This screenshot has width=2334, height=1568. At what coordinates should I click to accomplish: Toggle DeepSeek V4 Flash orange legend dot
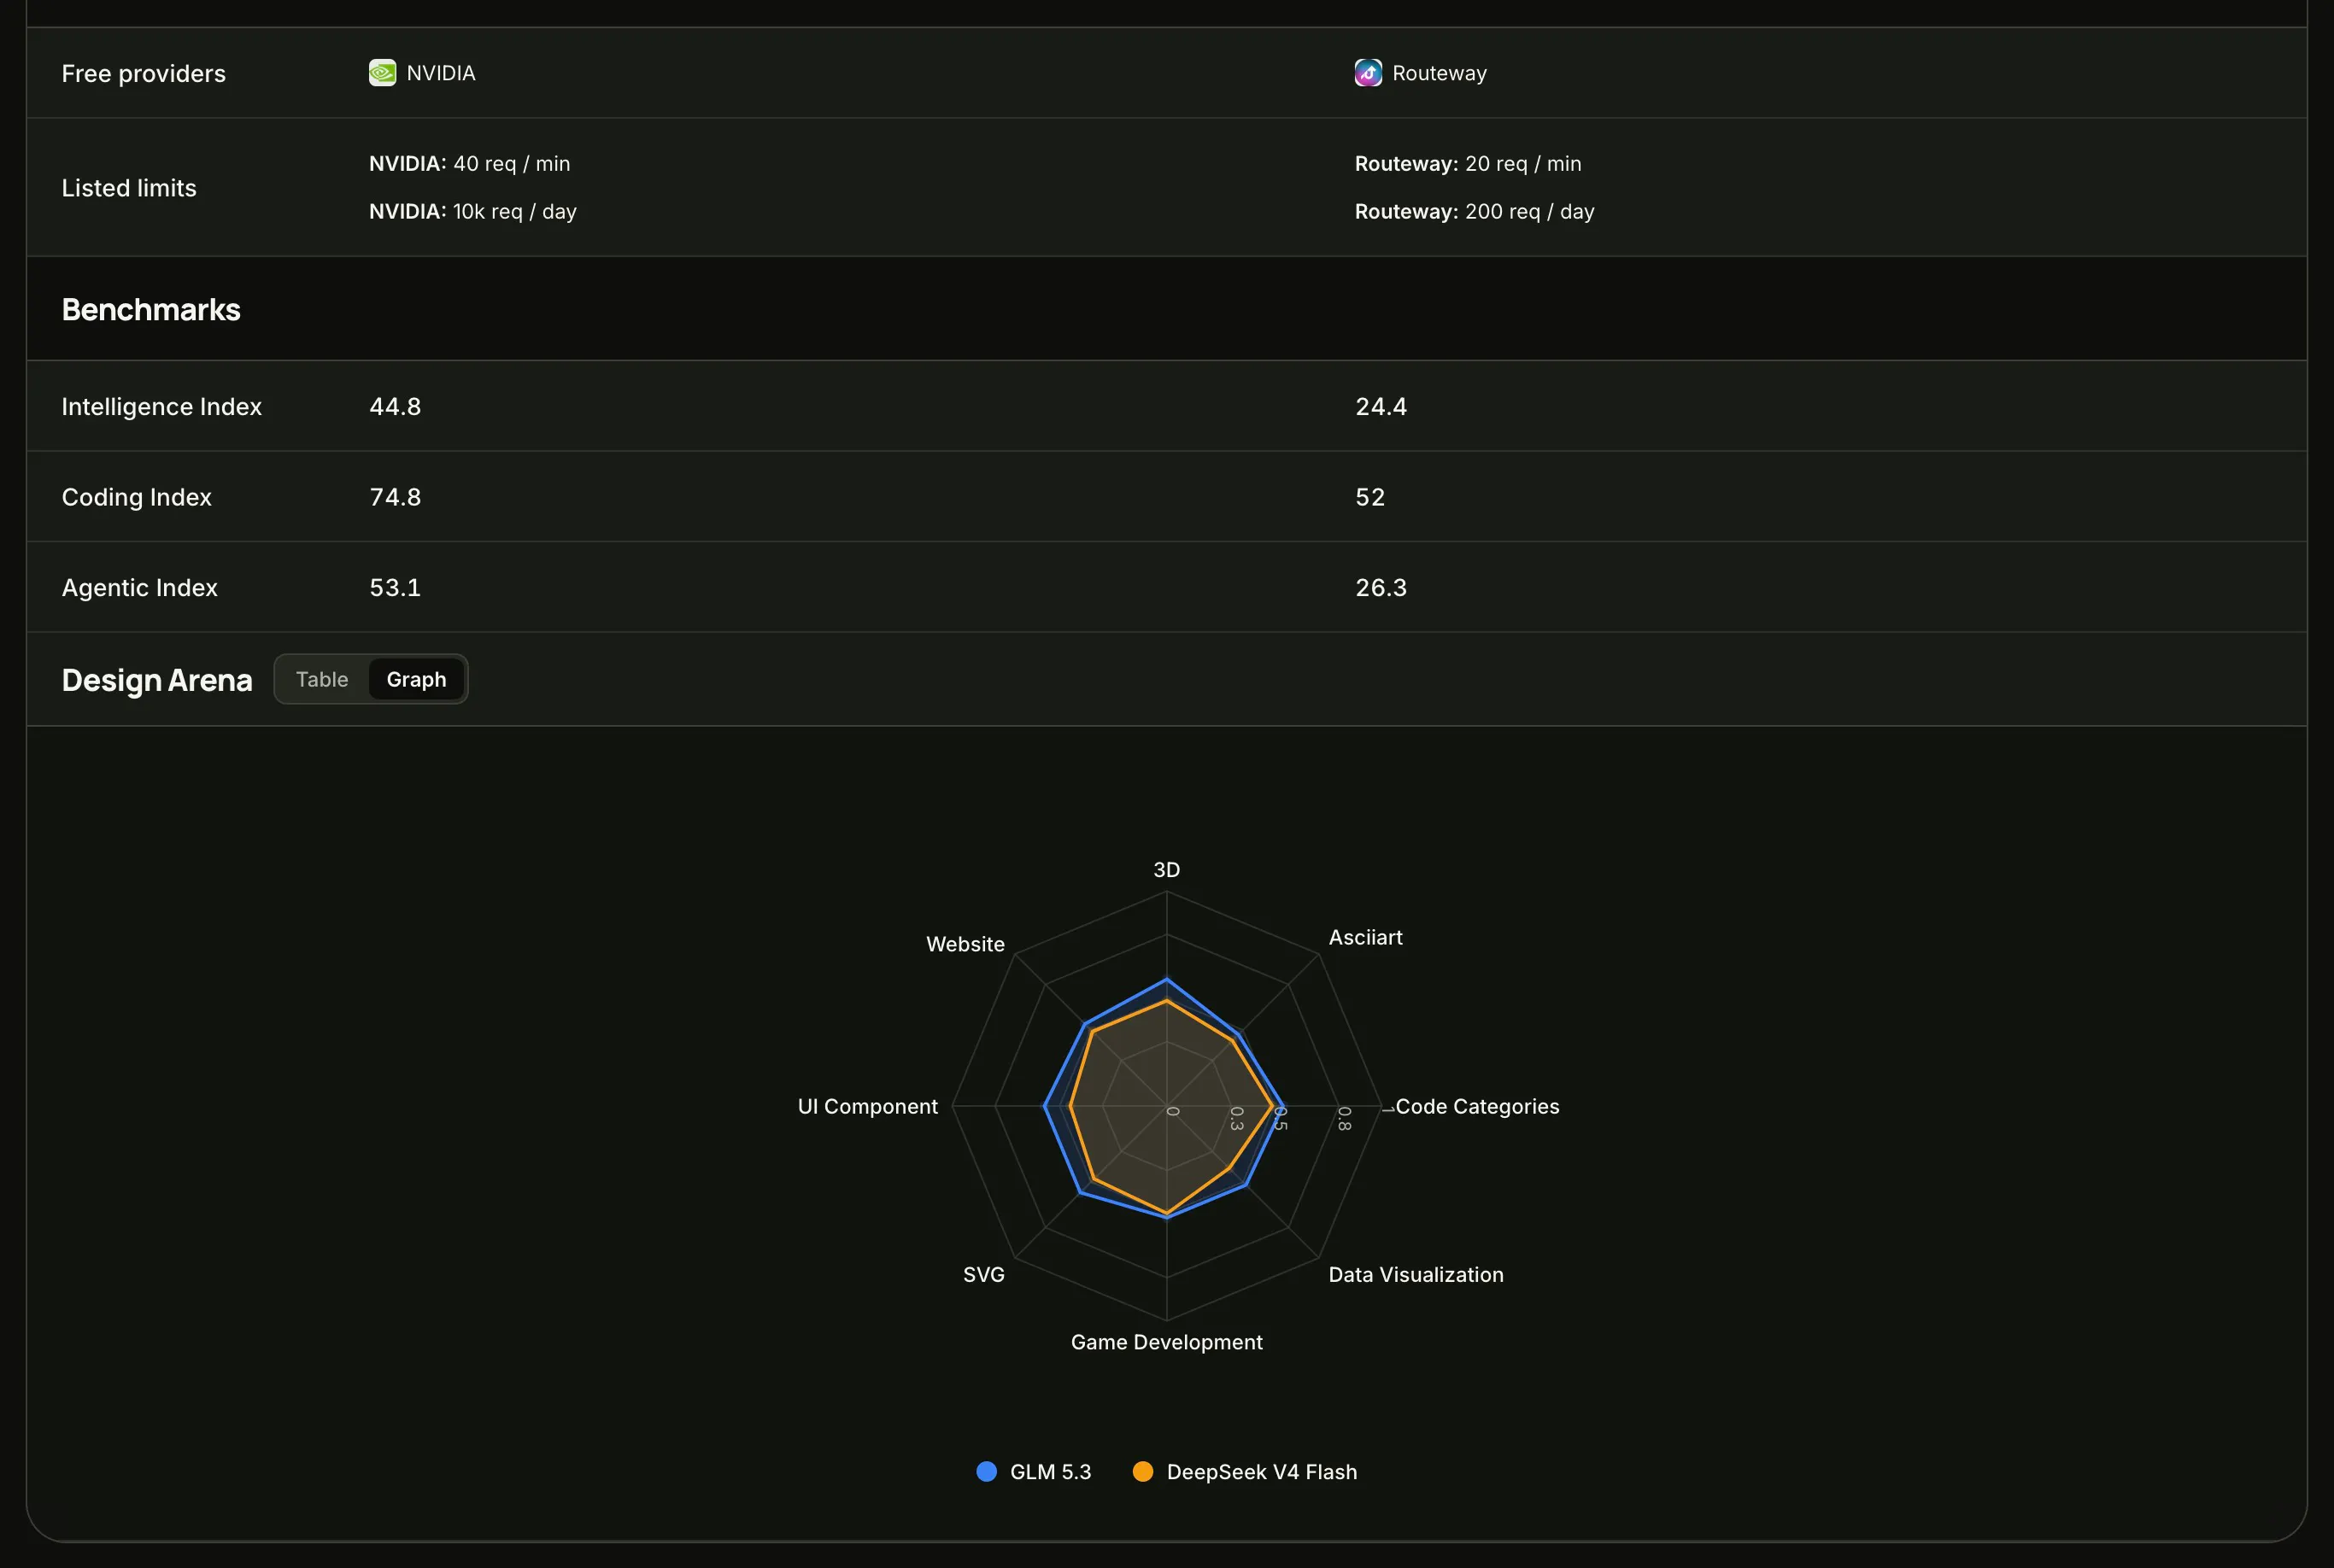click(1142, 1471)
